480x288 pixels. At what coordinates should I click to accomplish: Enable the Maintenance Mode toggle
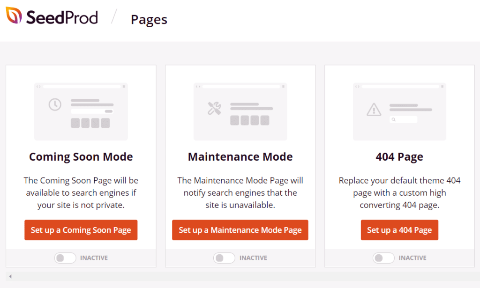tap(225, 258)
